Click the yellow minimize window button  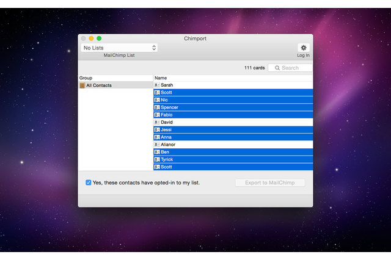pos(91,38)
